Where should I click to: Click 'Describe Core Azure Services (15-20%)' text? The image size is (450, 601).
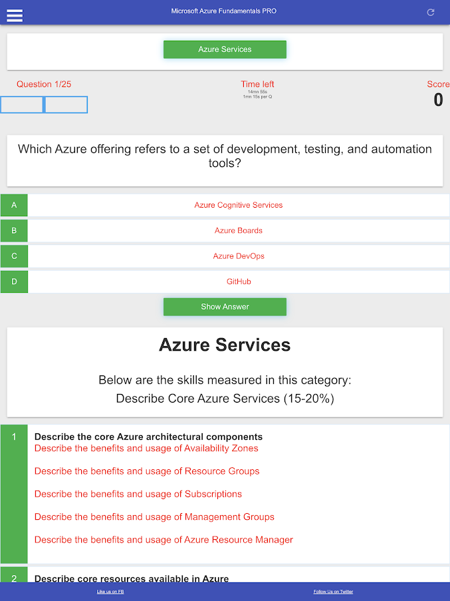225,399
